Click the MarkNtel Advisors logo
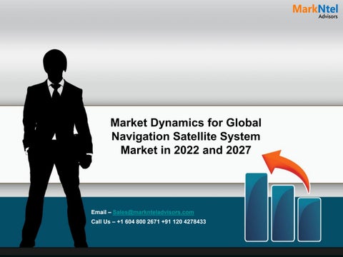Viewport: 343px width, 257px height. pos(315,11)
